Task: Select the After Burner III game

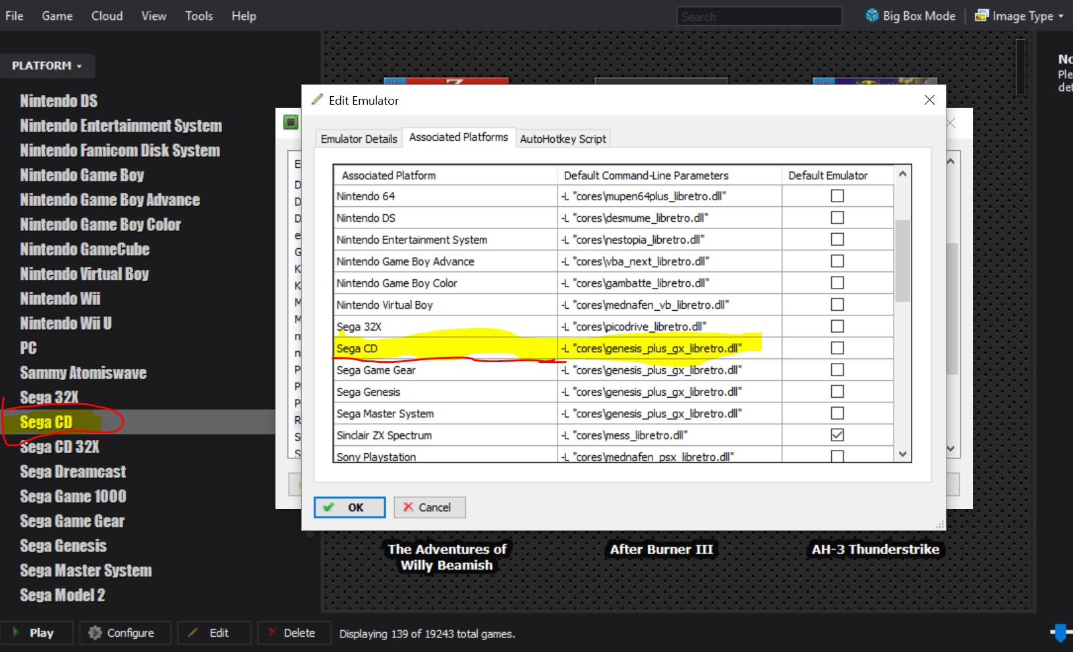Action: (x=661, y=549)
